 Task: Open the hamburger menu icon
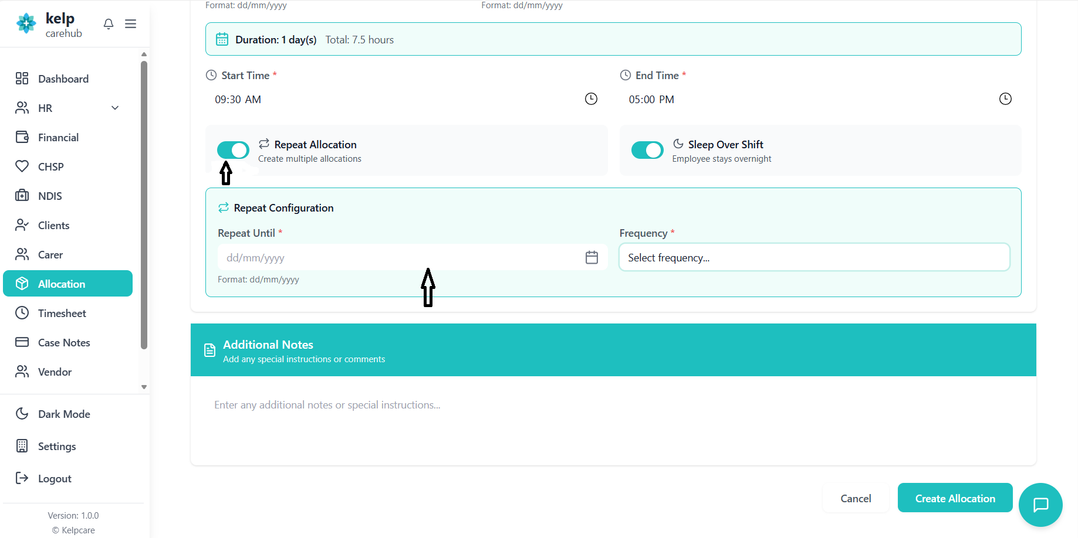(x=130, y=24)
